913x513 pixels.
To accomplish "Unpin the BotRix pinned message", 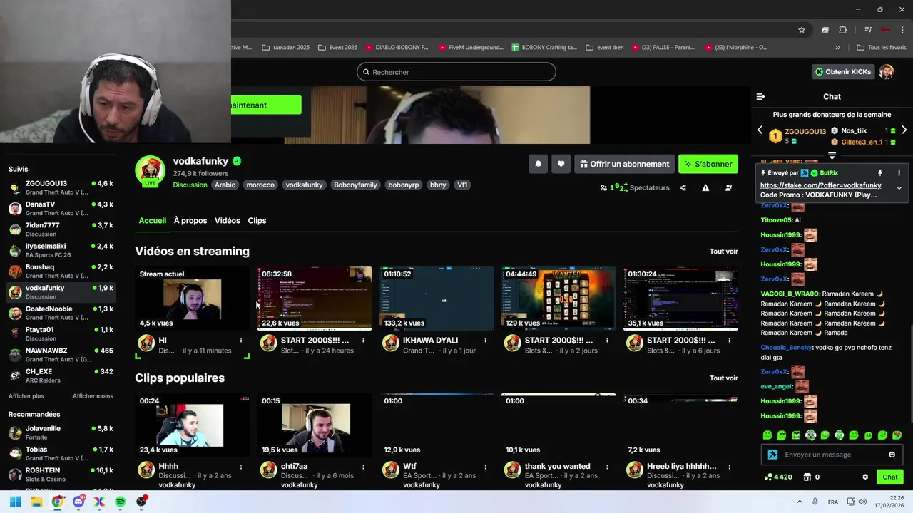I will coord(880,172).
